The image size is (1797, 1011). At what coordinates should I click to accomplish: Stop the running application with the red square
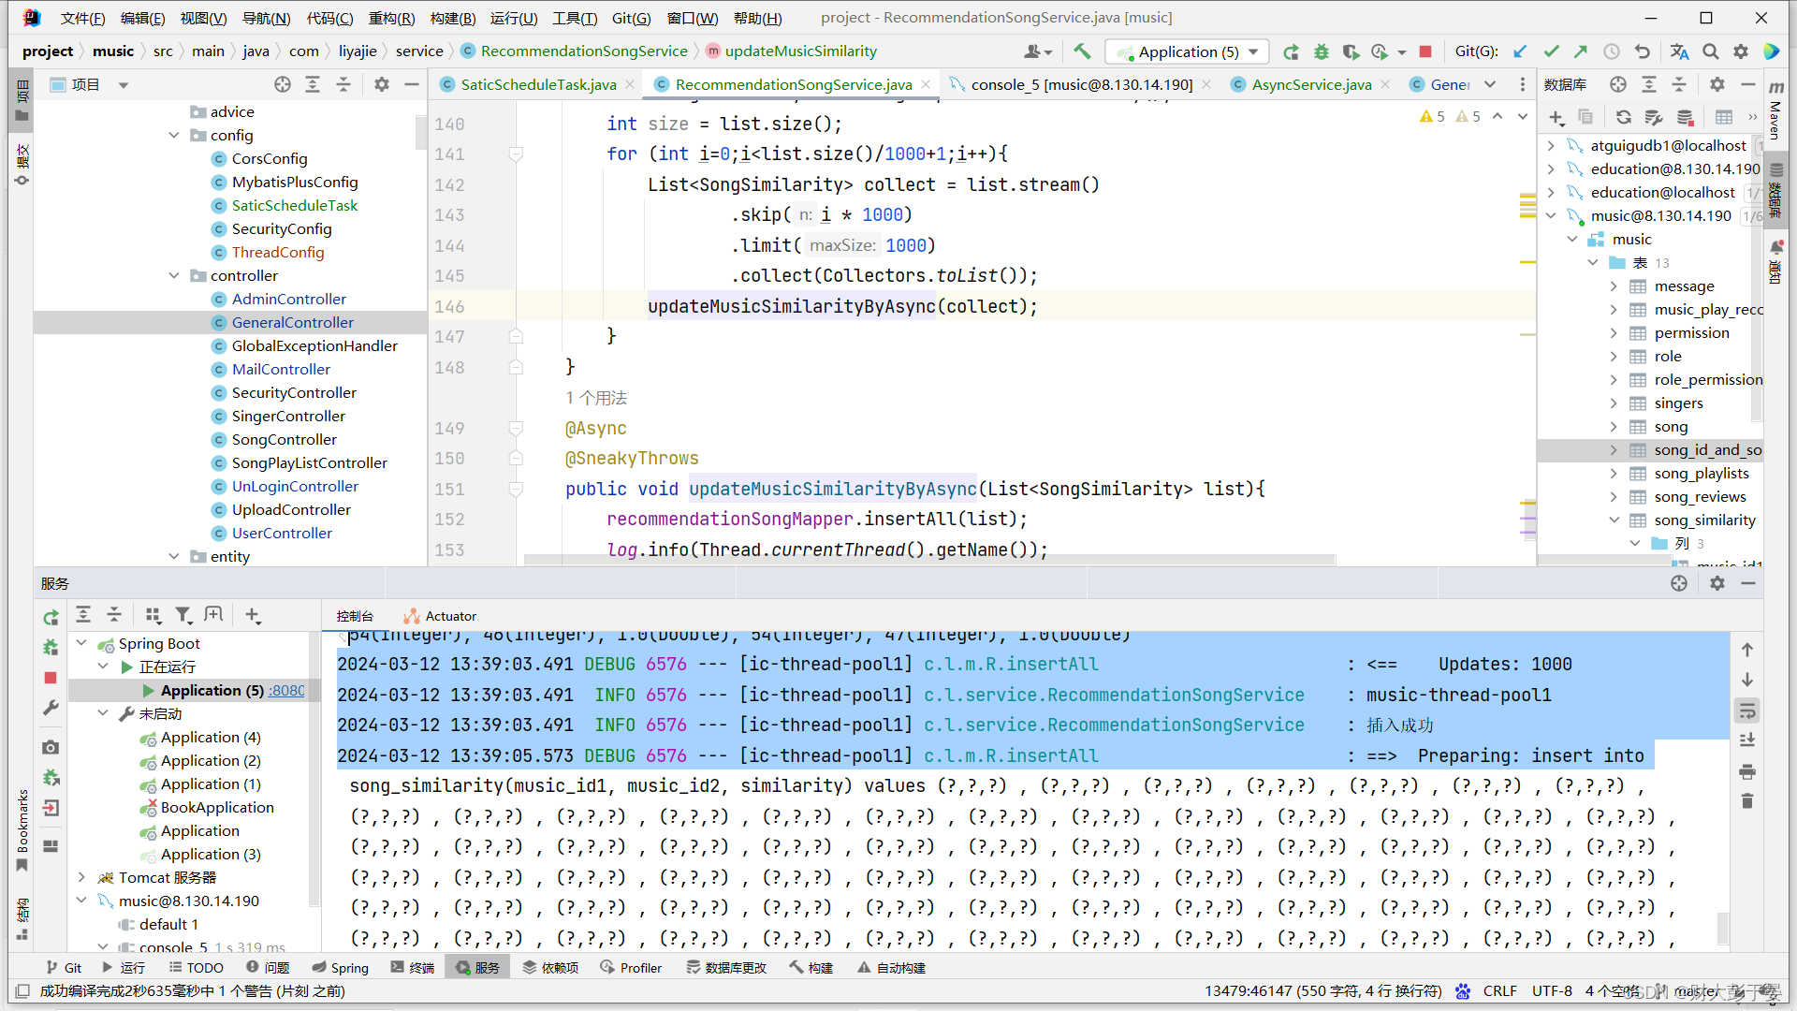(1425, 51)
